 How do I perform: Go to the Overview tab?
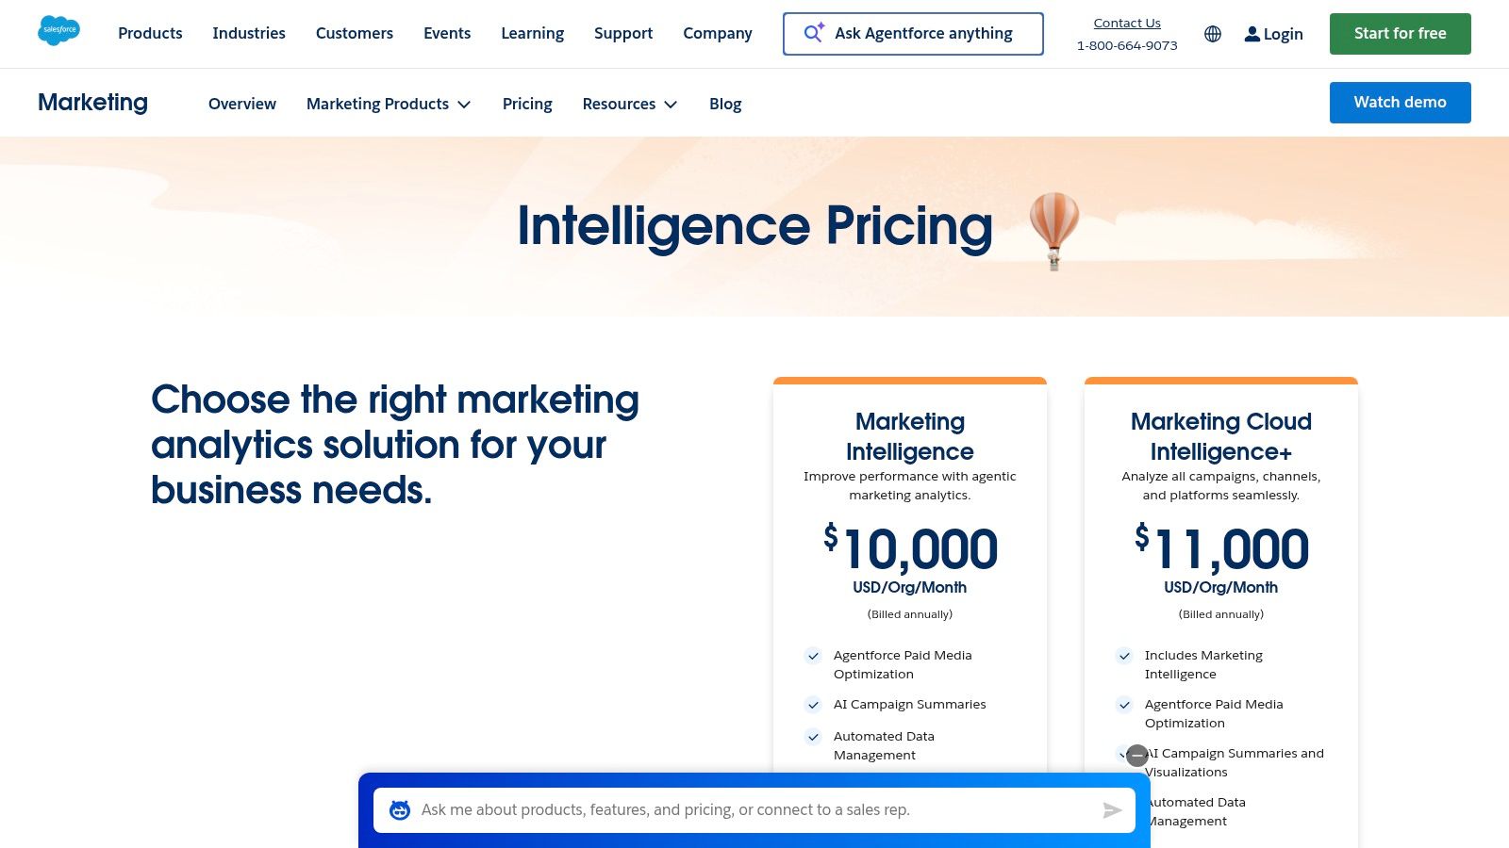[x=242, y=104]
